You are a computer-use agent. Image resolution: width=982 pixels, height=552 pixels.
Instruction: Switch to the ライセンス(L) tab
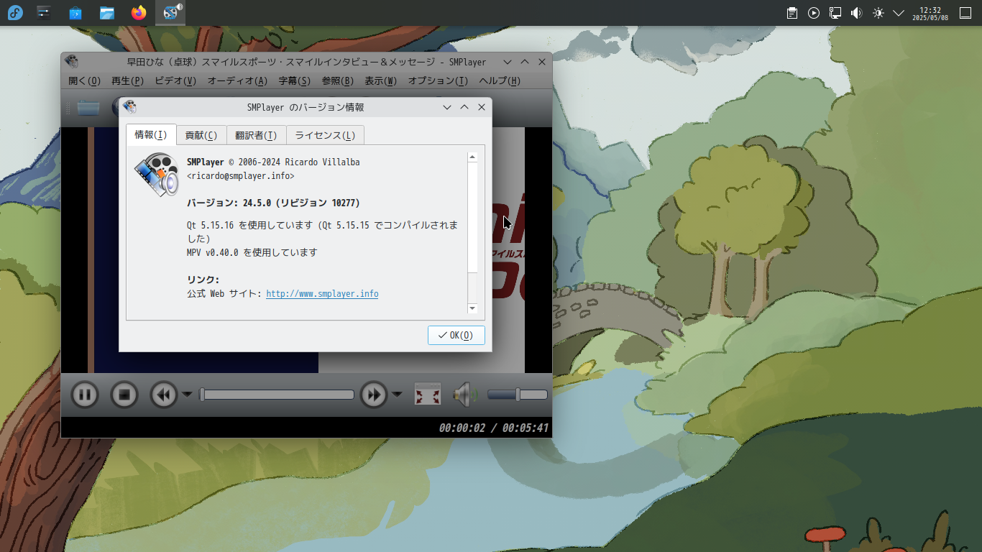click(x=325, y=135)
